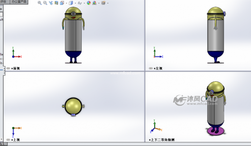Select the round minion head in top view
251x146 pixels.
[x=73, y=106]
